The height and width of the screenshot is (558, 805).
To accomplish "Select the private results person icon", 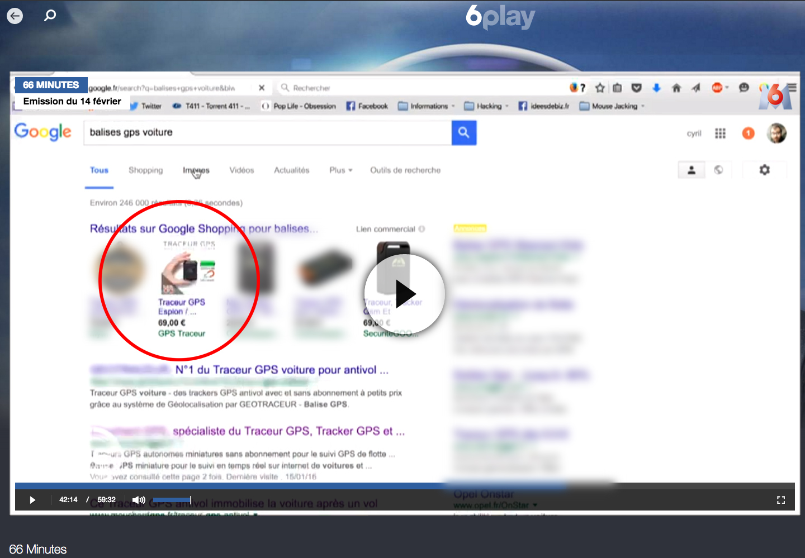I will tap(692, 170).
